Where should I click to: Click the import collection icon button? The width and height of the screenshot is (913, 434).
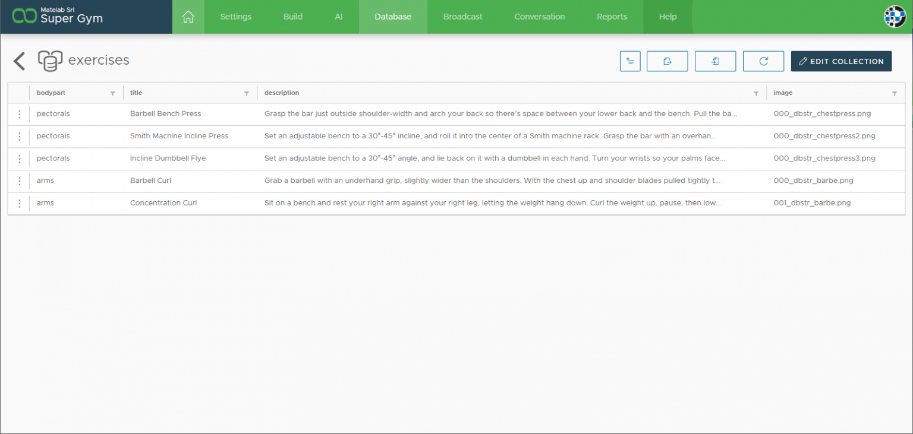715,61
